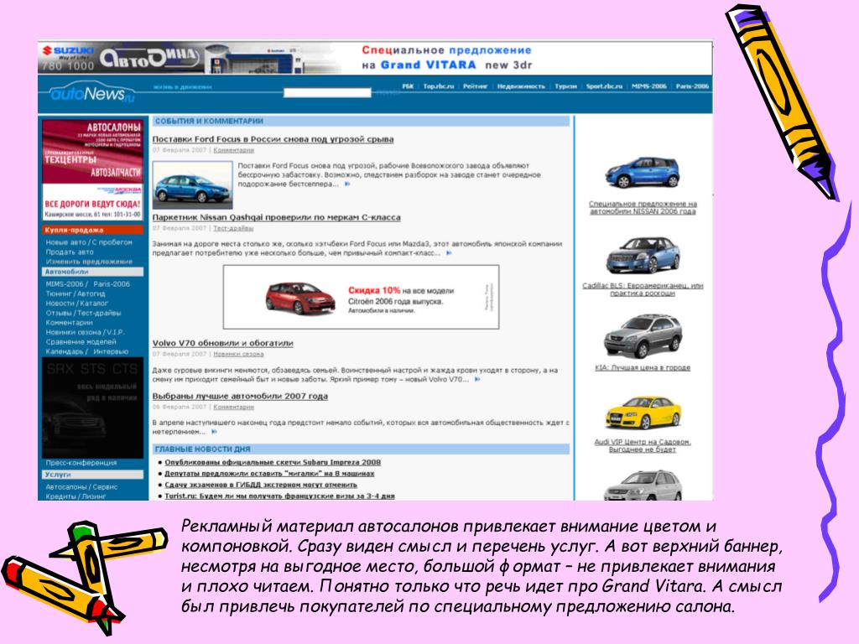Open the Subaru Impreza 2008 sketches news link
This screenshot has width=859, height=644.
[273, 462]
